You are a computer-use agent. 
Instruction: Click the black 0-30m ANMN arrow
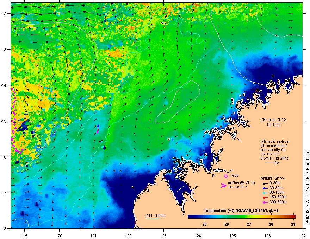click(265, 183)
